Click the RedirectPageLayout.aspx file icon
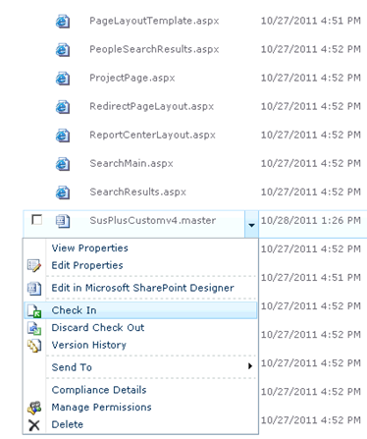 coord(63,107)
